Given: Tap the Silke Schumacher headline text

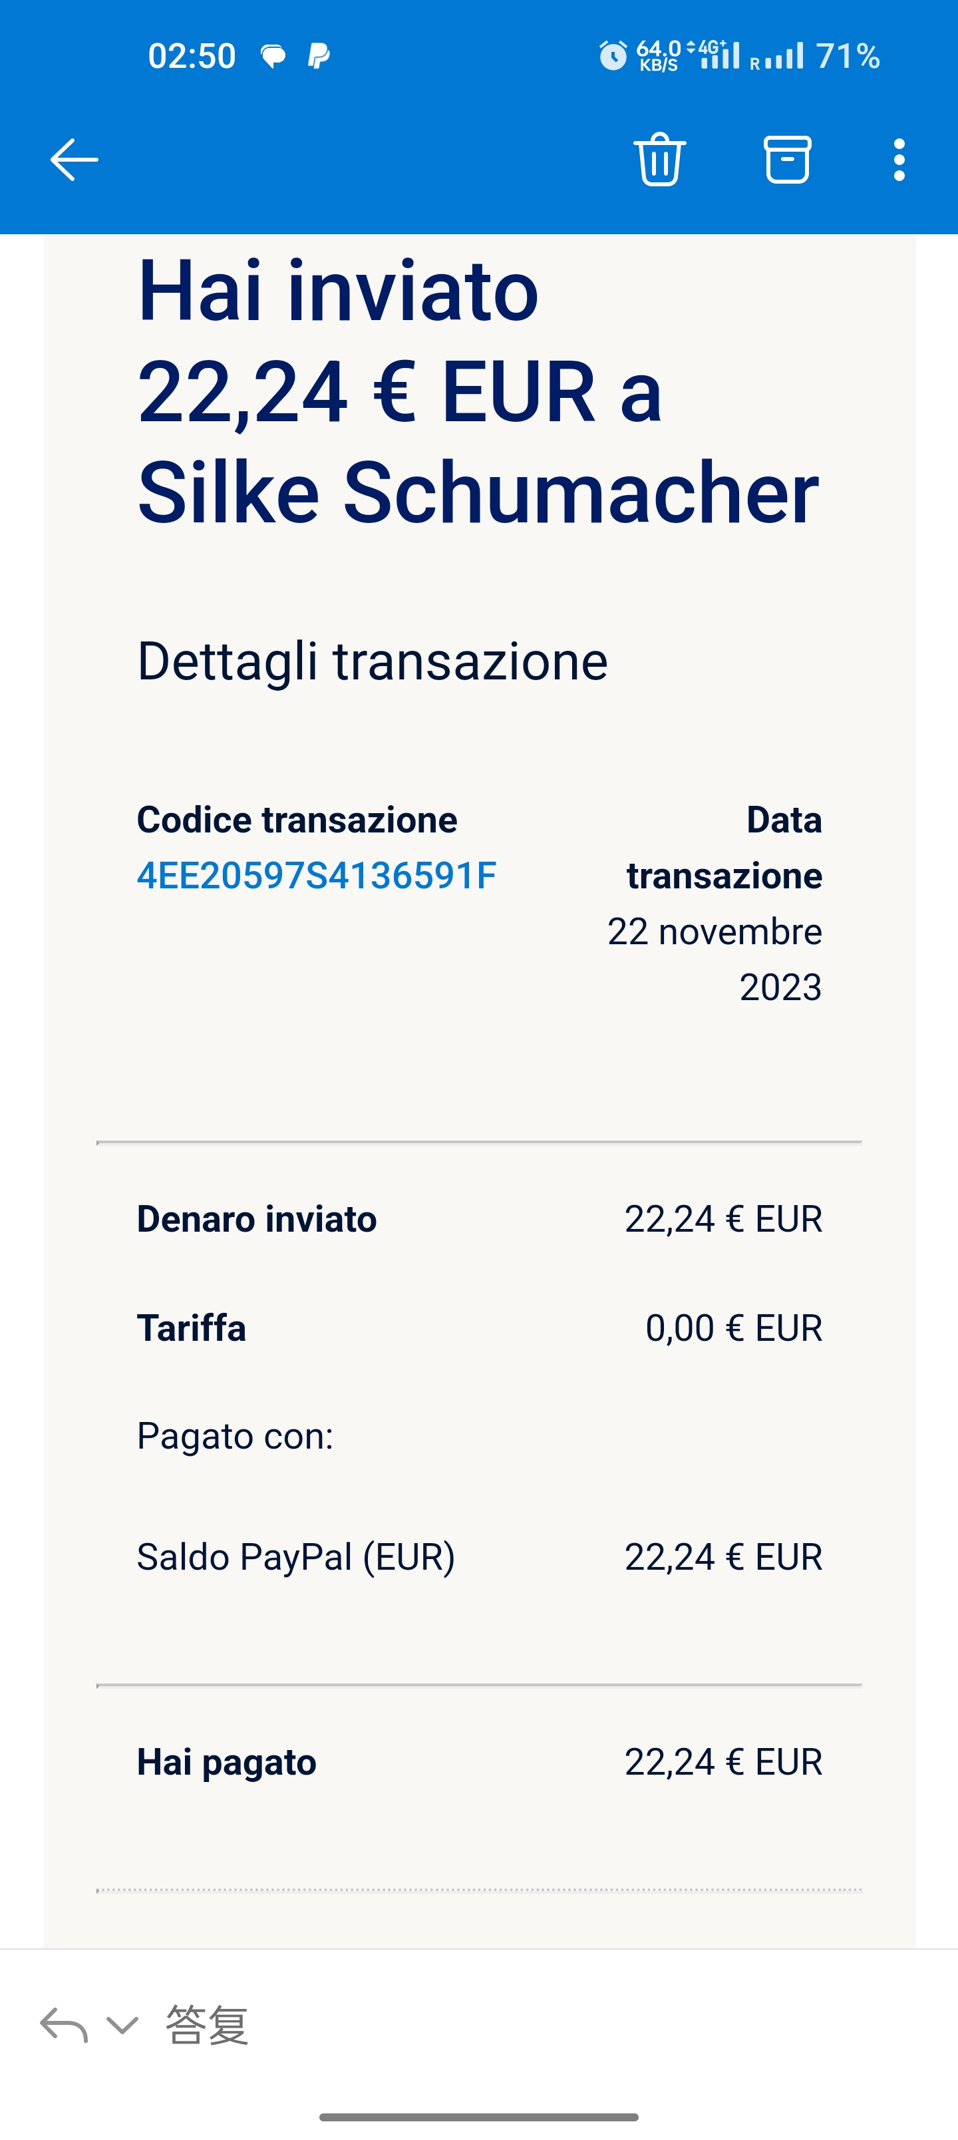Looking at the screenshot, I should click(x=478, y=492).
